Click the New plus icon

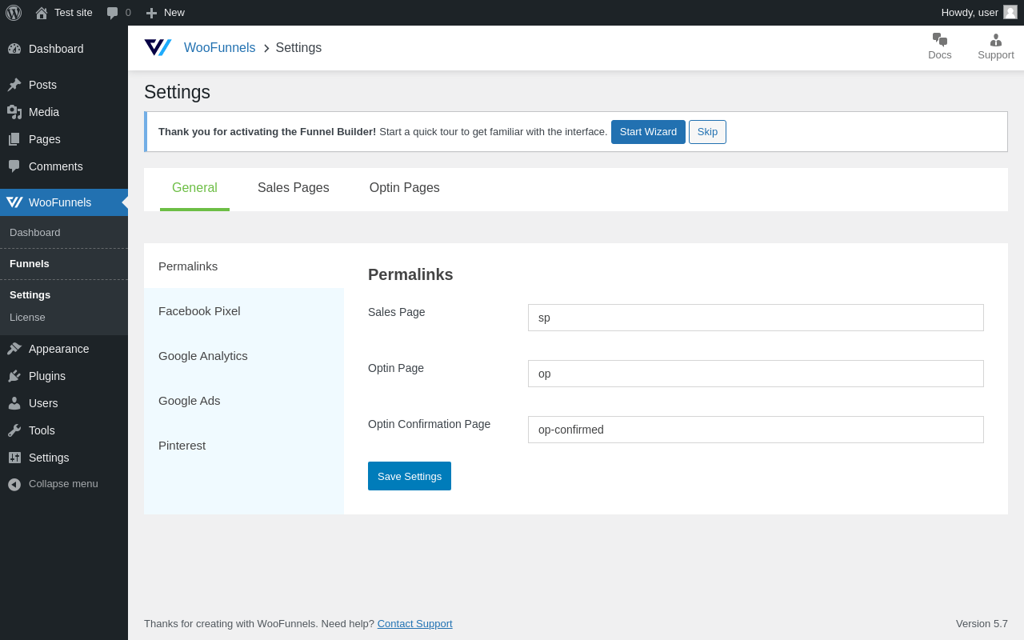(x=151, y=13)
